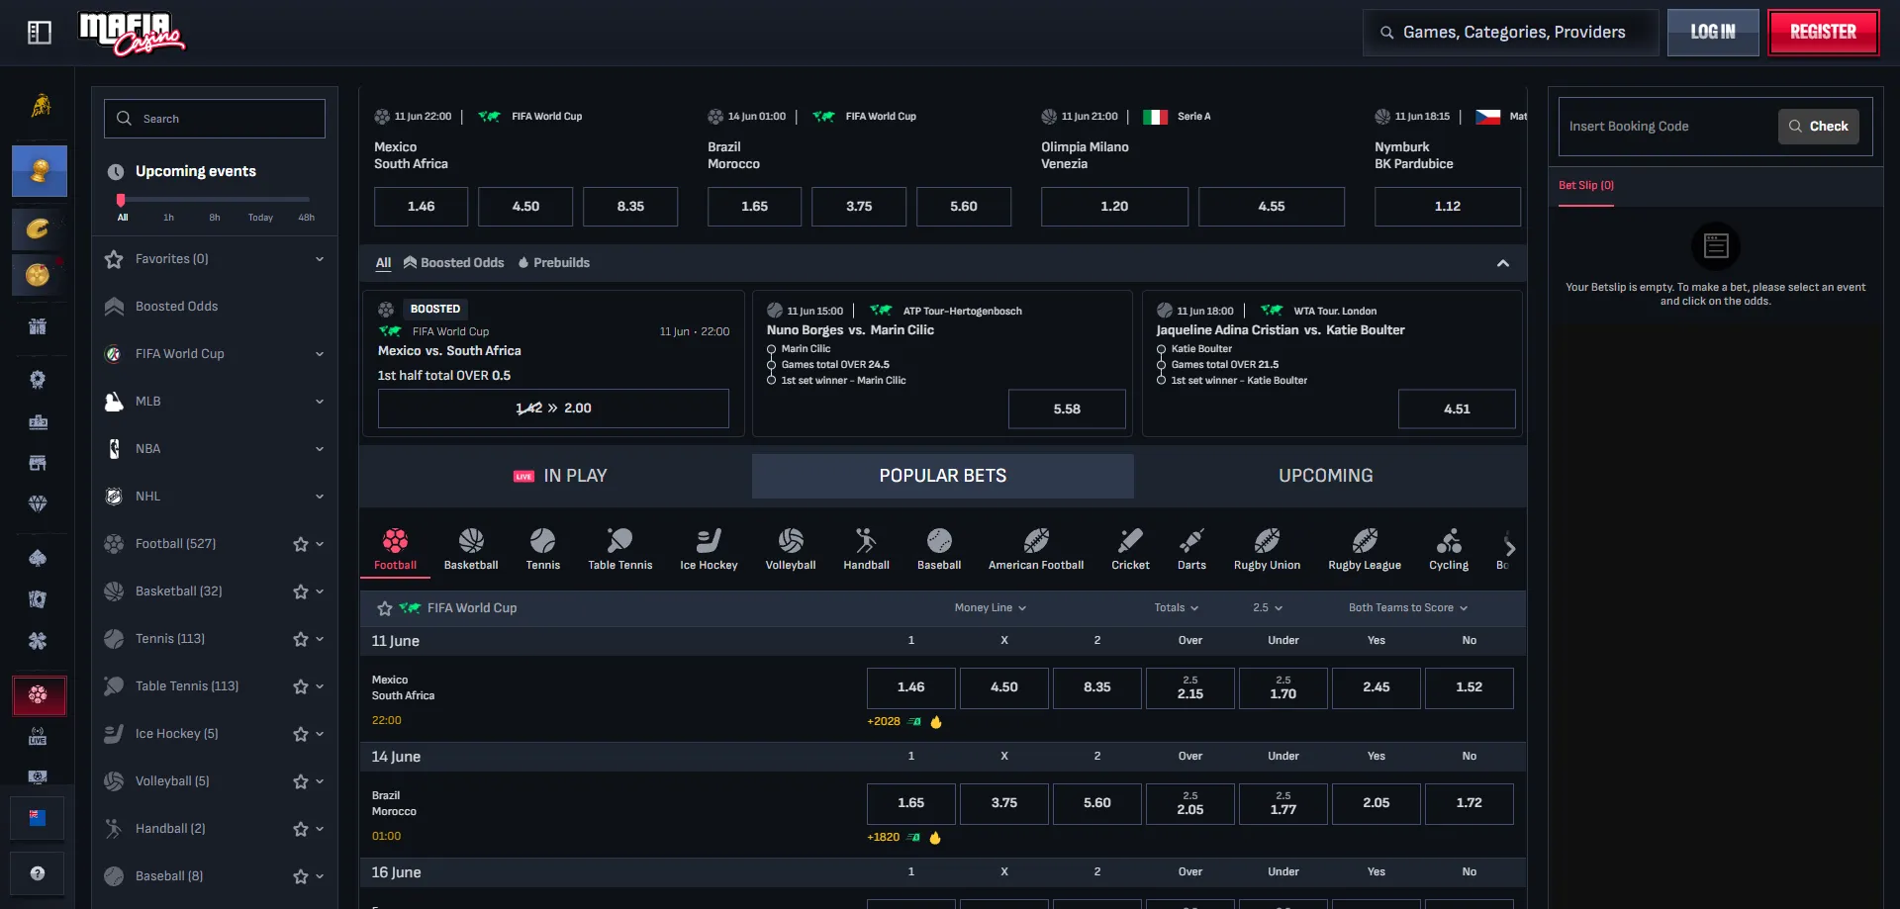The width and height of the screenshot is (1900, 909).
Task: Select the Volleyball sport icon
Action: pos(791,549)
